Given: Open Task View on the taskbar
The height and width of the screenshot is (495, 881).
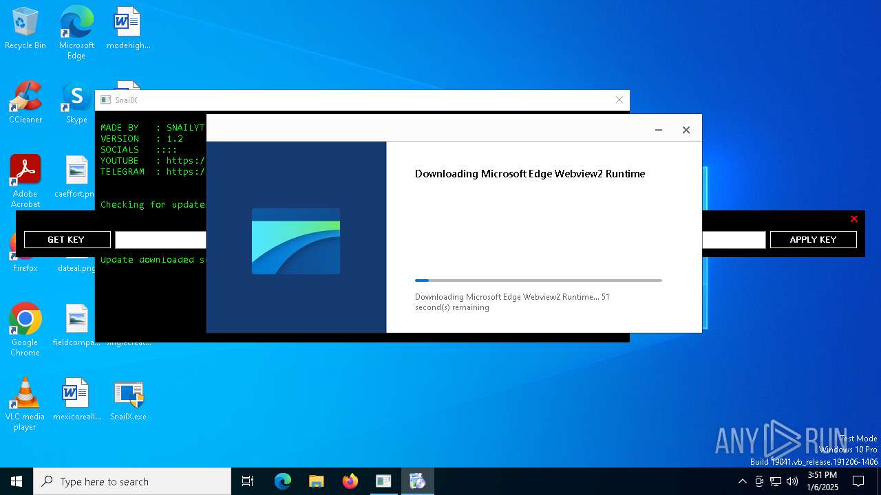Looking at the screenshot, I should tap(248, 481).
